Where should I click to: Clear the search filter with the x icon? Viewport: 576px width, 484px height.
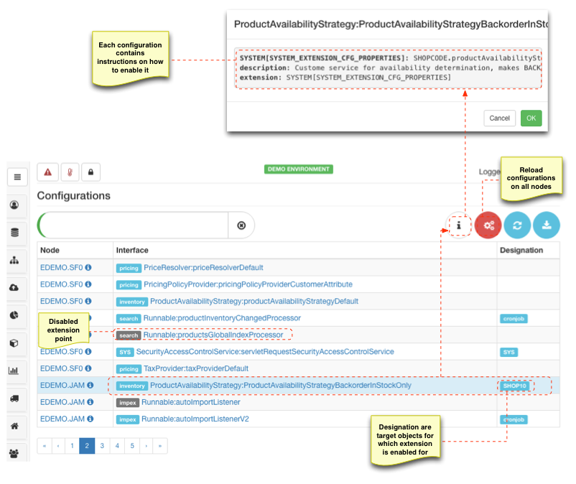[x=241, y=225]
